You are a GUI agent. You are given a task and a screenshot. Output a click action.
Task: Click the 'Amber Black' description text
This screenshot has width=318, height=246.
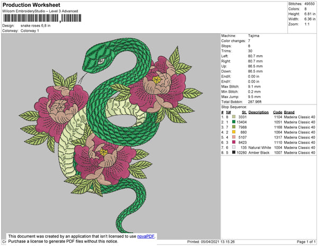pyautogui.click(x=259, y=153)
